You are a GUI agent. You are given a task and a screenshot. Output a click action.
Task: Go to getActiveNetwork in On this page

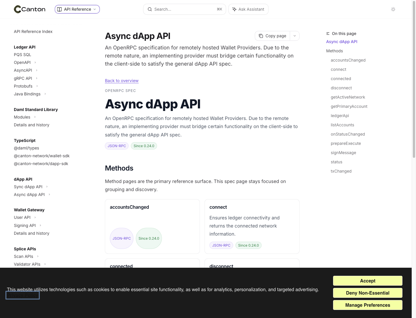click(348, 97)
